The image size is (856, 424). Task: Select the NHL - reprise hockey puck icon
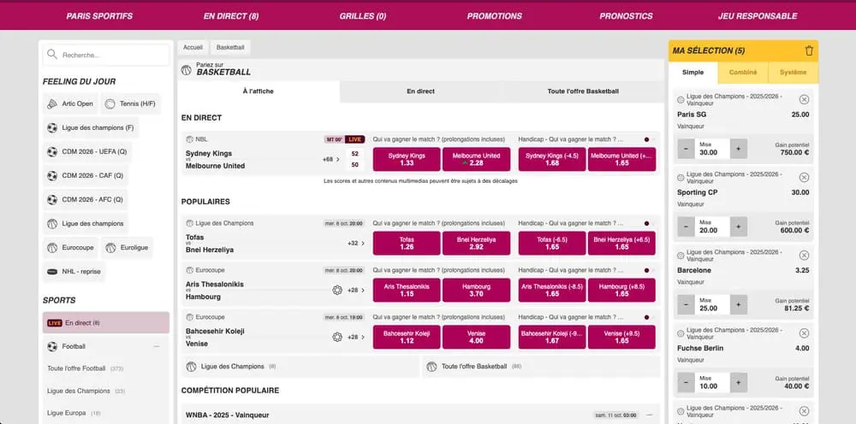[53, 272]
